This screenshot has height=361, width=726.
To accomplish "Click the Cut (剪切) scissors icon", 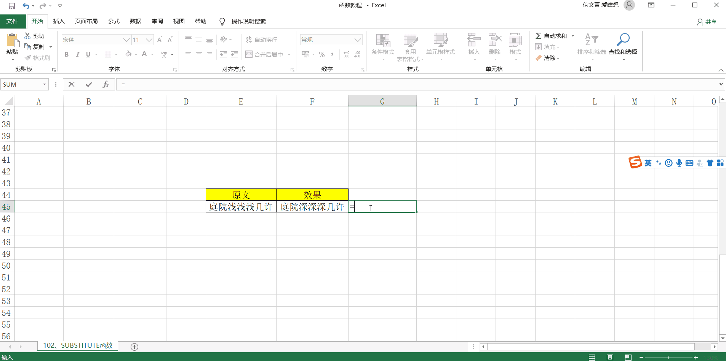I will tap(27, 36).
